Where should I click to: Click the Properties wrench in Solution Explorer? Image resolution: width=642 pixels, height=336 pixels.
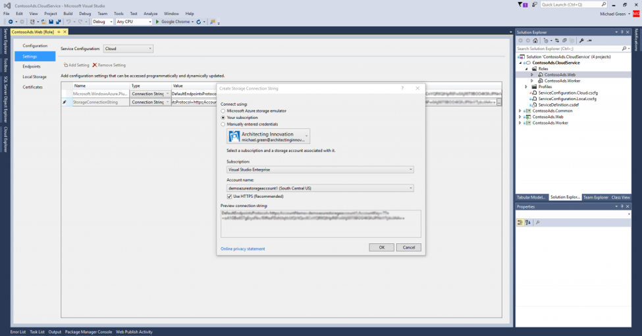[x=581, y=41]
